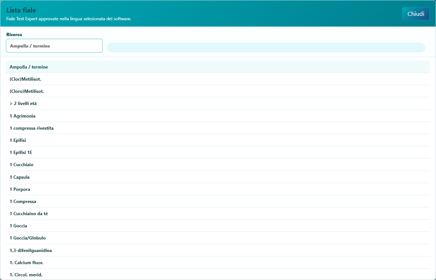This screenshot has width=436, height=280.
Task: Select the 1. Circol. merid. row
Action: pos(218,274)
